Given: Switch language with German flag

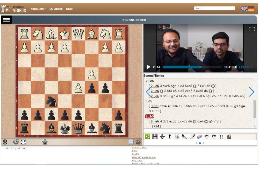Looking at the screenshot, I should 251,9.
